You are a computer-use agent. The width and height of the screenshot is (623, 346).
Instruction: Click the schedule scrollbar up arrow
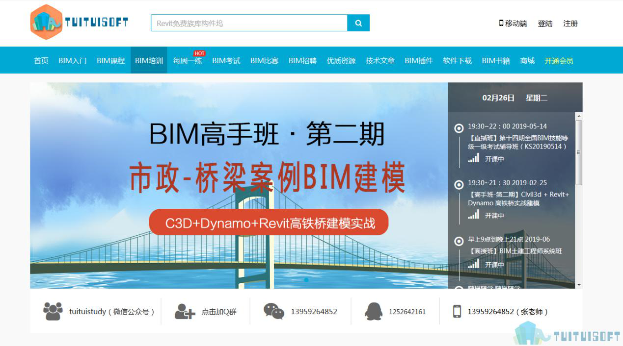(x=579, y=116)
